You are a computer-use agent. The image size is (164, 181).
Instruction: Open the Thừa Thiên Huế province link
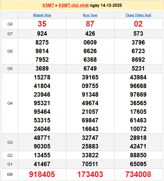click(138, 15)
